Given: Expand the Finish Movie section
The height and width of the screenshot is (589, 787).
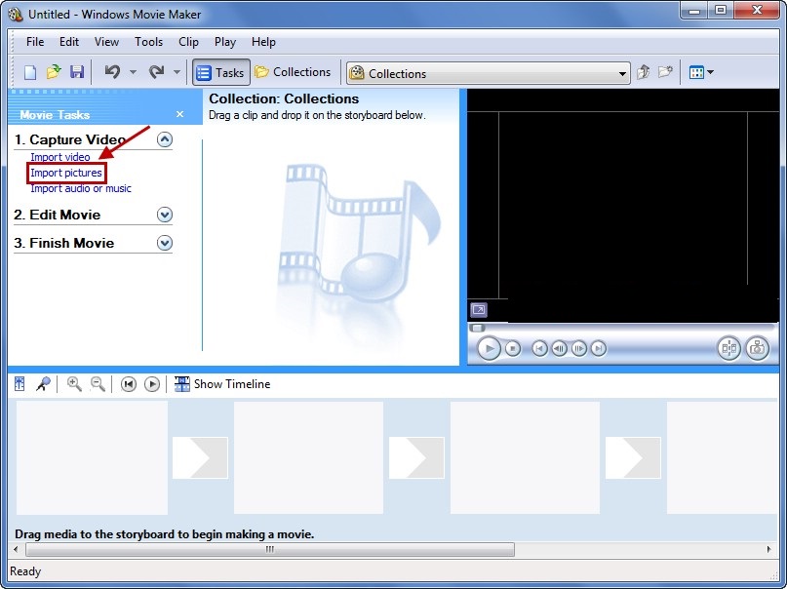Looking at the screenshot, I should click(x=165, y=243).
